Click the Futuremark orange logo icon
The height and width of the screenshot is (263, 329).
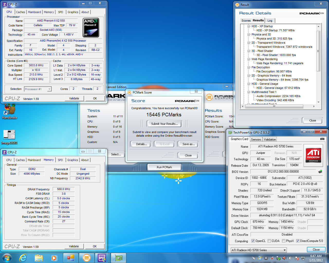coord(209,97)
